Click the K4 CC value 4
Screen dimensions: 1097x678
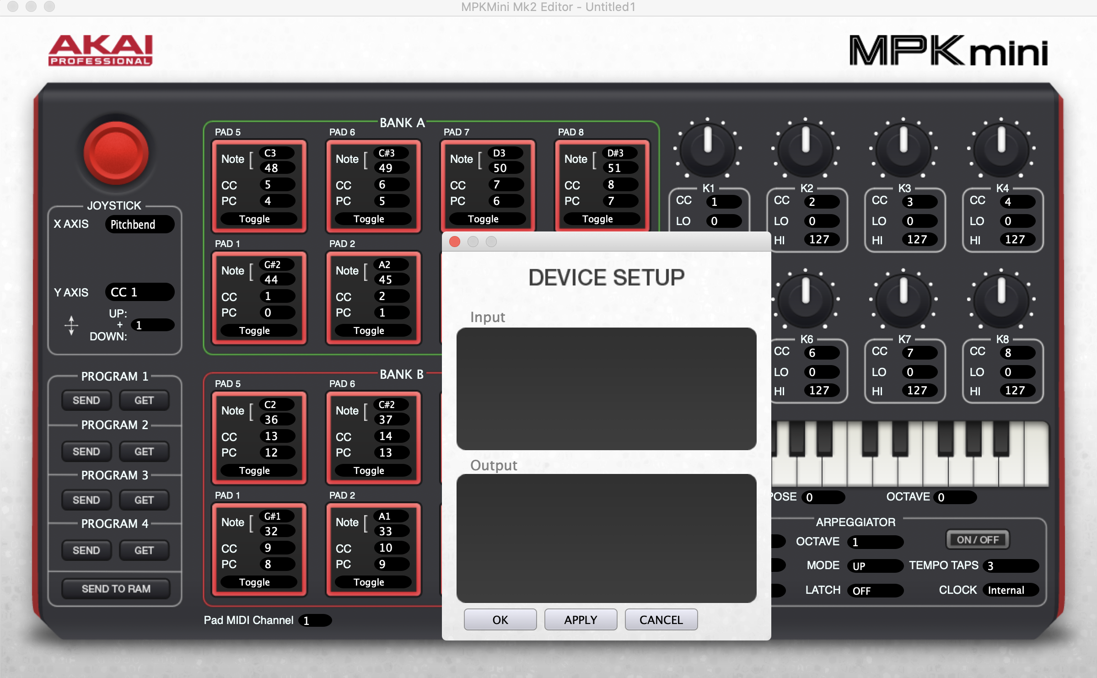tap(1017, 202)
